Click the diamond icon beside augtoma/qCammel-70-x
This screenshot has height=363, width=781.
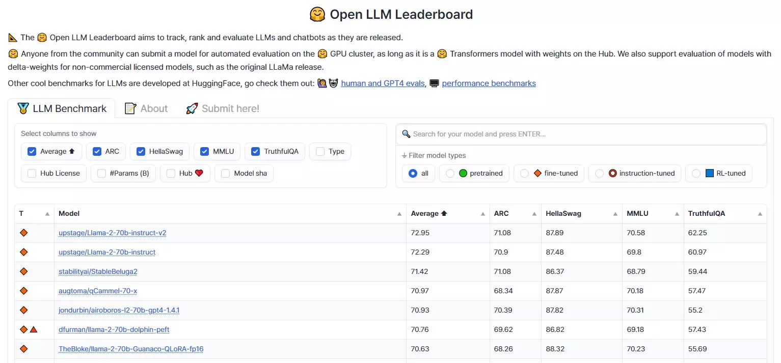[23, 291]
